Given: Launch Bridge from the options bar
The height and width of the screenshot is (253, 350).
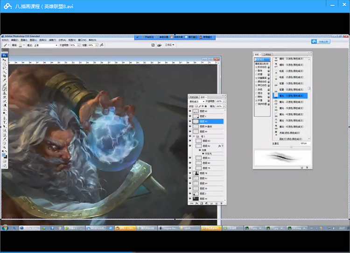Looking at the screenshot, I should 160,45.
